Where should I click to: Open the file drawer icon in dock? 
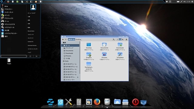tap(125, 102)
